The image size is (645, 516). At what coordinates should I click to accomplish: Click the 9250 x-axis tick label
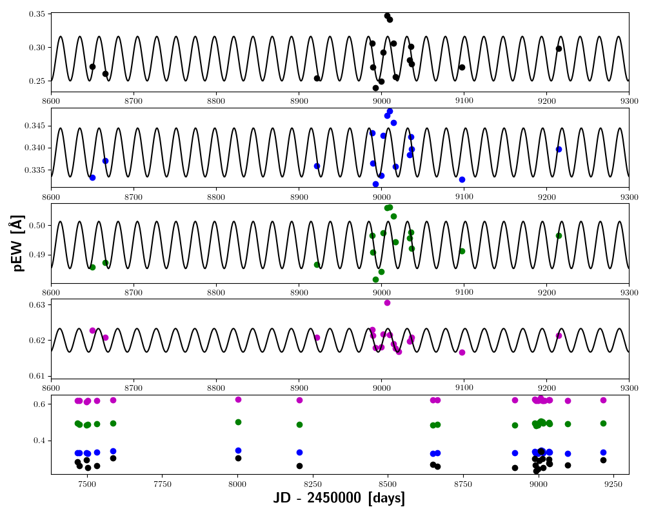[614, 484]
